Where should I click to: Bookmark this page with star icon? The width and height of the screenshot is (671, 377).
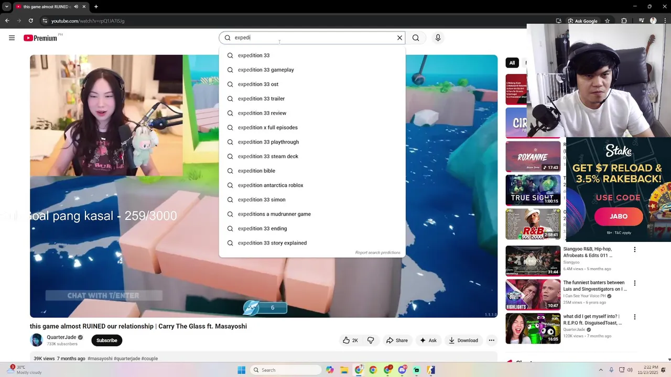click(607, 21)
